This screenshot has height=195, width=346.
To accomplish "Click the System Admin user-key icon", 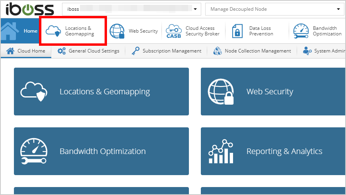I will [x=307, y=51].
